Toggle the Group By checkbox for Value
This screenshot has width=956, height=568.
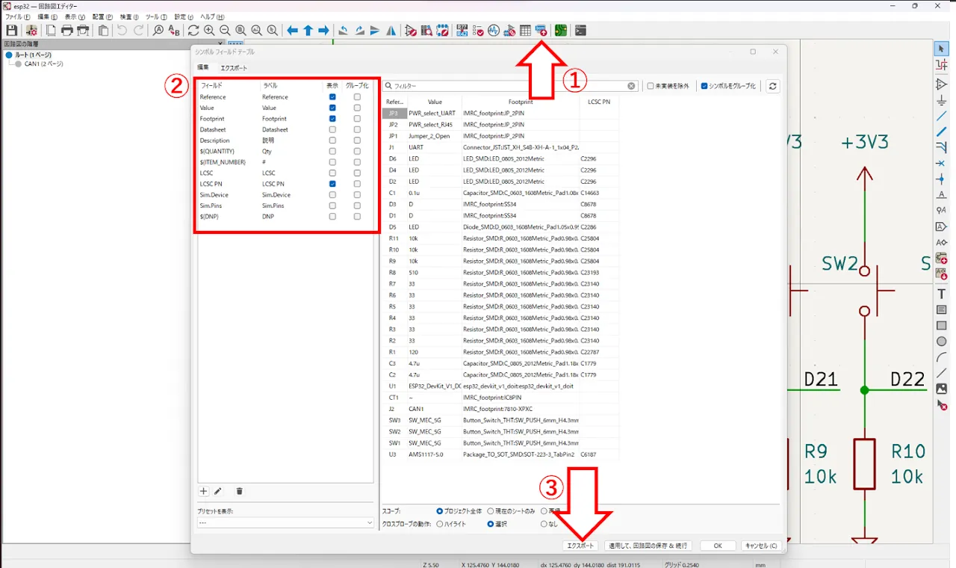(x=357, y=108)
